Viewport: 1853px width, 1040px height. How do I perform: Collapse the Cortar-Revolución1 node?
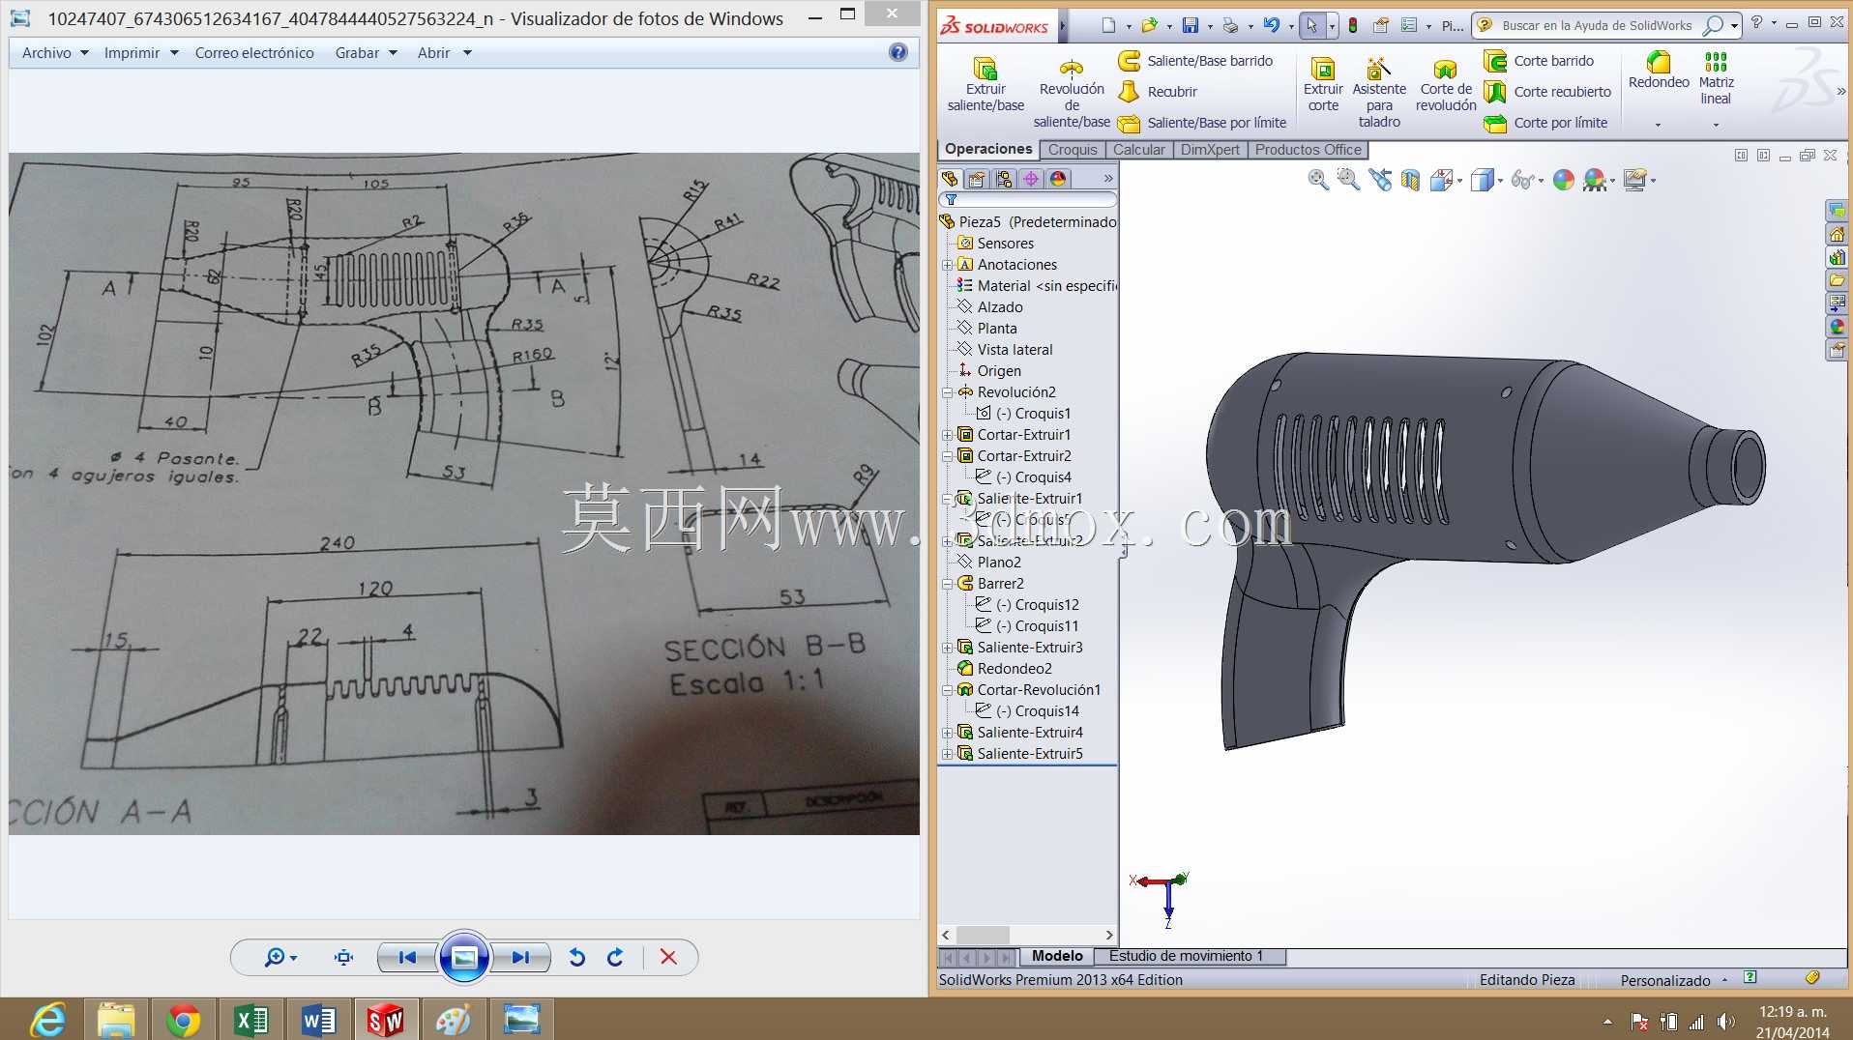coord(948,690)
